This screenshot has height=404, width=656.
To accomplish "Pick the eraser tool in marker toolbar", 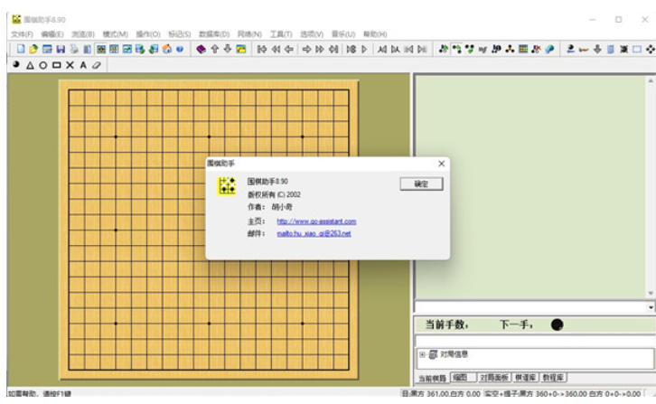I will click(x=96, y=65).
